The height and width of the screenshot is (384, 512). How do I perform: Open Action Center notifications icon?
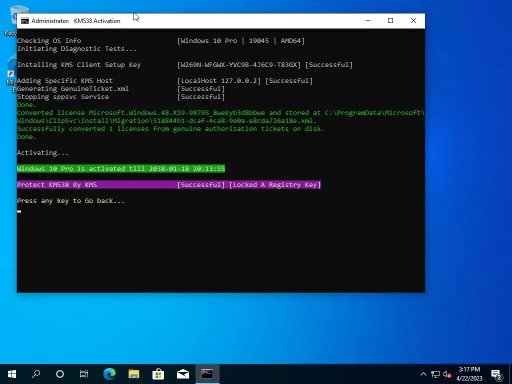pyautogui.click(x=496, y=374)
